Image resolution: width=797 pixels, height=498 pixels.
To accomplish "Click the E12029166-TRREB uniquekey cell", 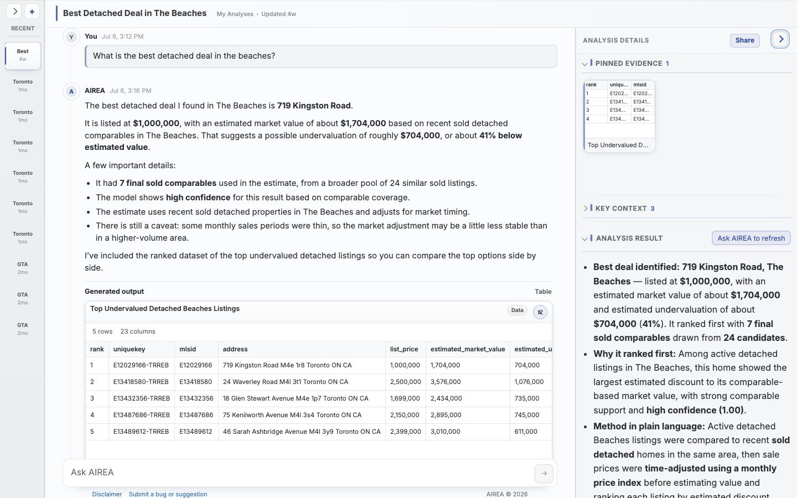I will click(x=142, y=365).
